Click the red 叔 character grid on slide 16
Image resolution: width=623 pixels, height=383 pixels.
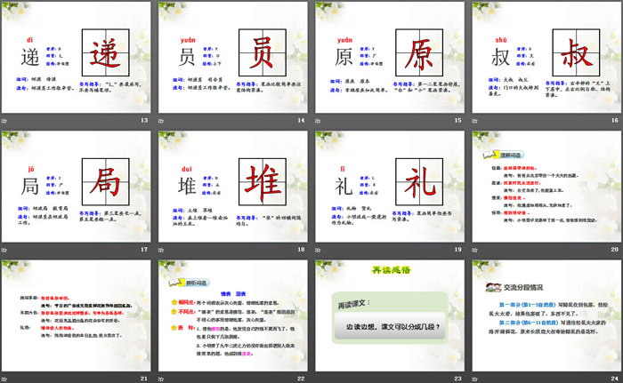pos(576,52)
